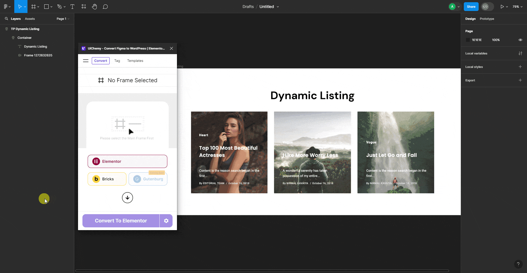Open the Page 1 dropdown
The image size is (527, 273).
(x=63, y=19)
